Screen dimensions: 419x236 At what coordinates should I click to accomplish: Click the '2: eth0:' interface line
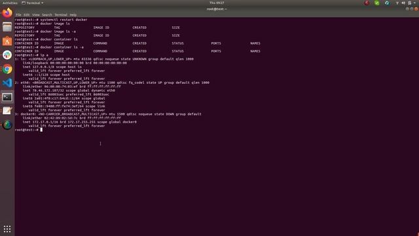(x=112, y=83)
